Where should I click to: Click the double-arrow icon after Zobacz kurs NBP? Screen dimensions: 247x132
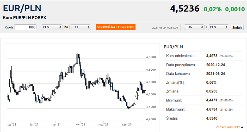(x=242, y=127)
